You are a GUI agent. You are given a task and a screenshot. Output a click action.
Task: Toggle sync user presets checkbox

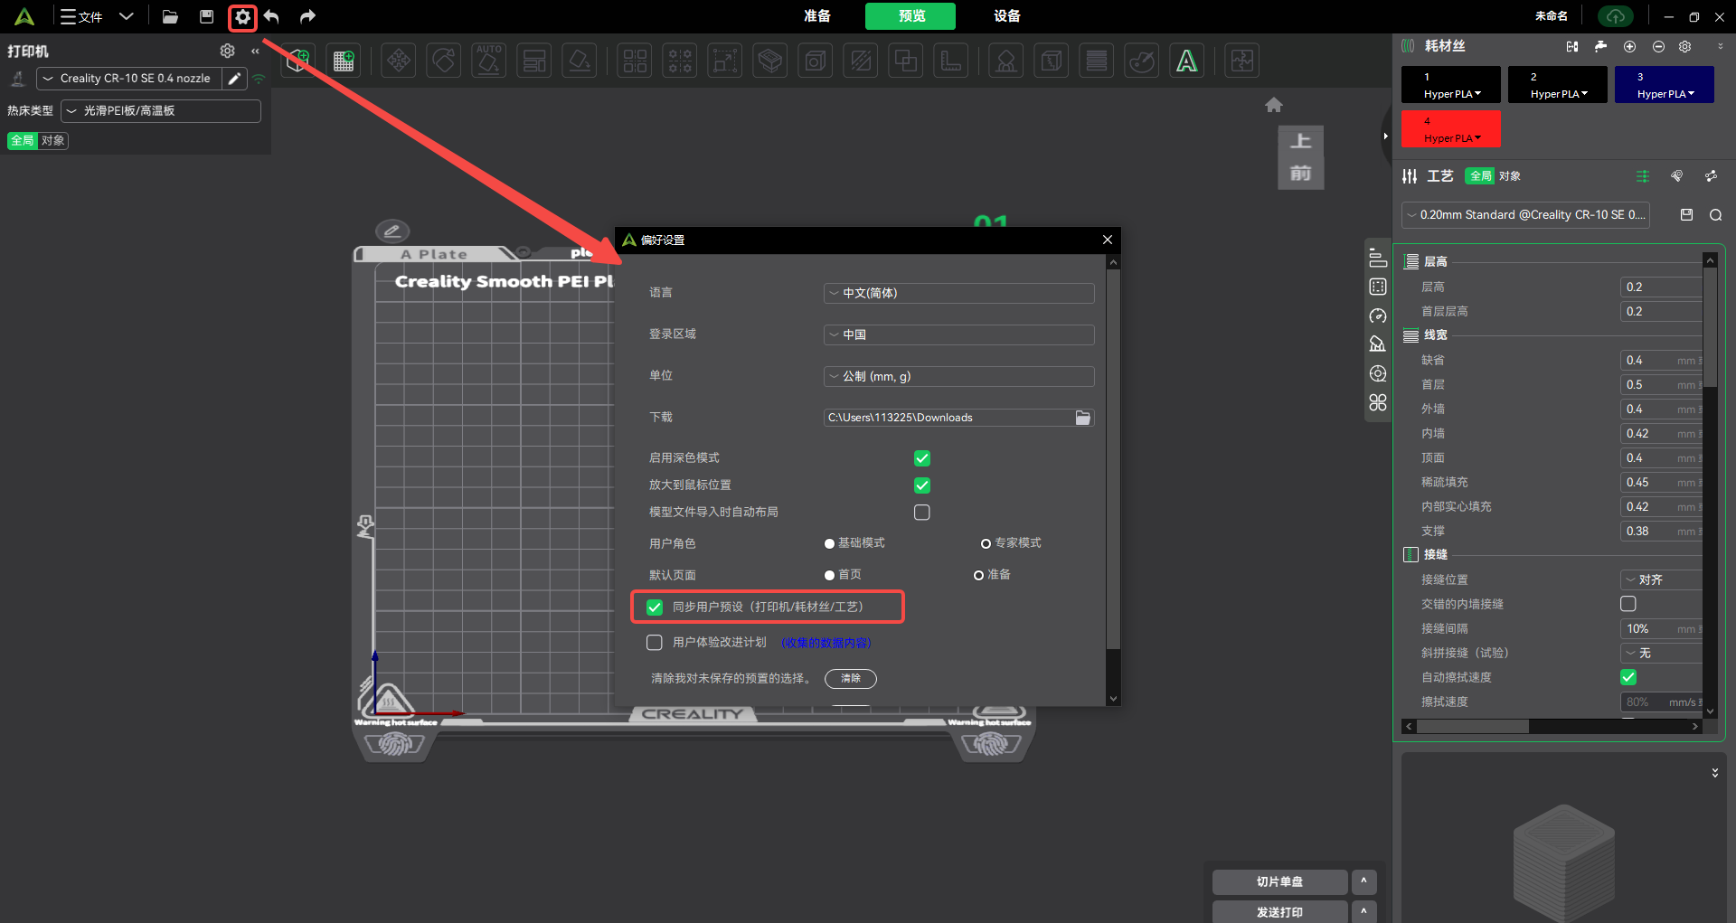click(655, 607)
